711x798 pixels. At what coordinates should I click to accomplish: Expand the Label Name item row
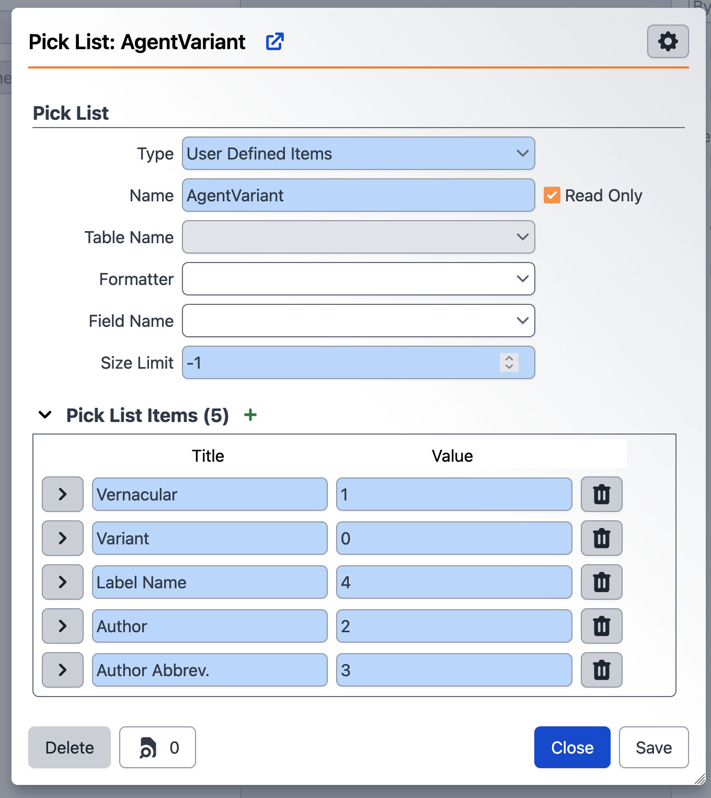coord(63,582)
